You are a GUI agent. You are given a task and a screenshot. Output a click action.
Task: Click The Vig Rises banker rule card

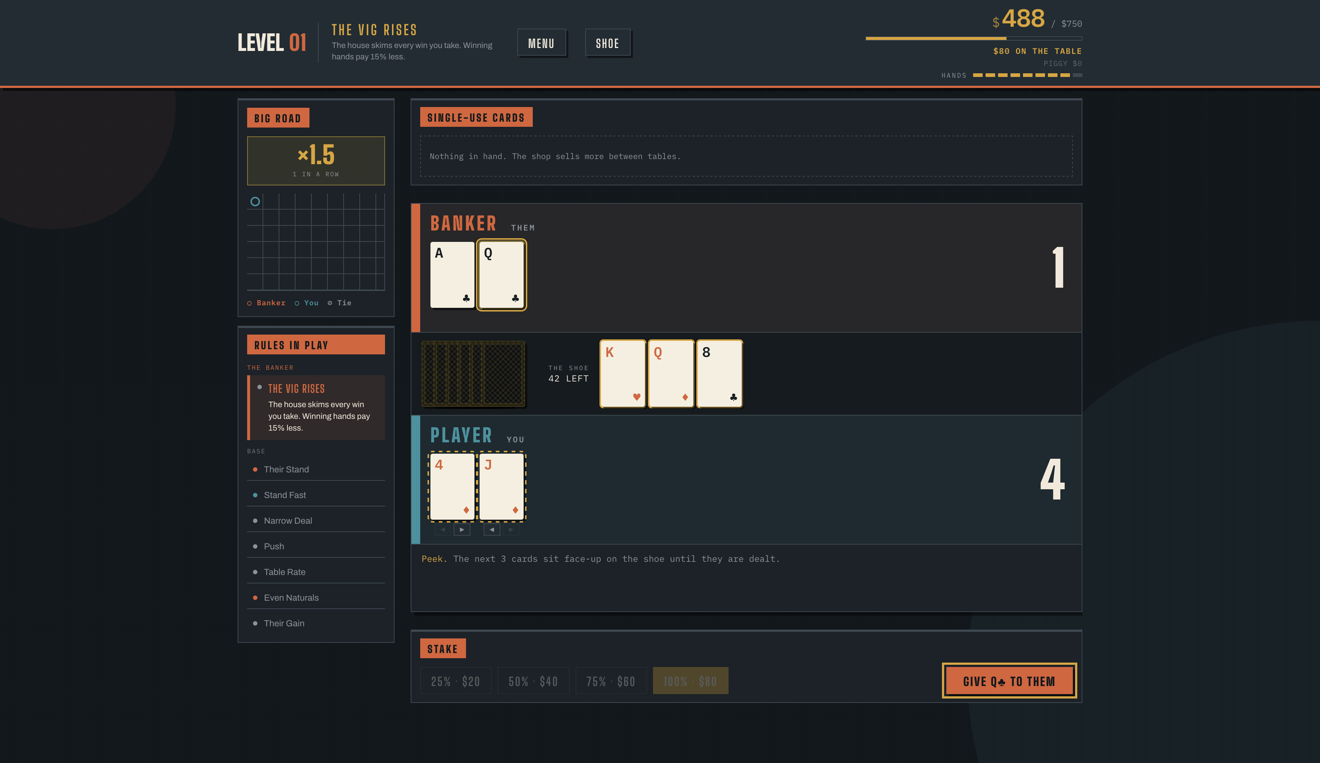(316, 408)
